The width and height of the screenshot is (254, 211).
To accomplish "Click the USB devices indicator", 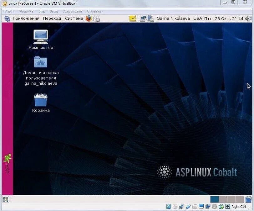I will click(188, 207).
